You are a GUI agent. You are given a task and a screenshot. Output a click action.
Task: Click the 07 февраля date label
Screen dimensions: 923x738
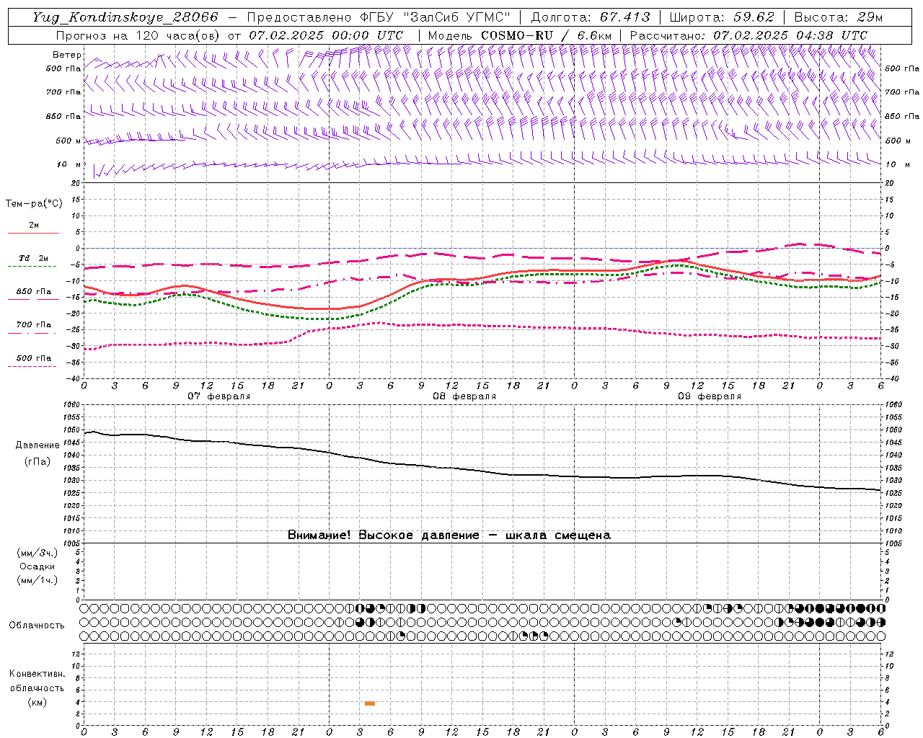click(219, 396)
